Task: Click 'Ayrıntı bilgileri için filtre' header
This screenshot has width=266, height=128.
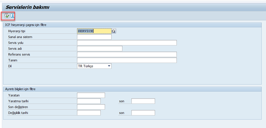Action: point(20,89)
